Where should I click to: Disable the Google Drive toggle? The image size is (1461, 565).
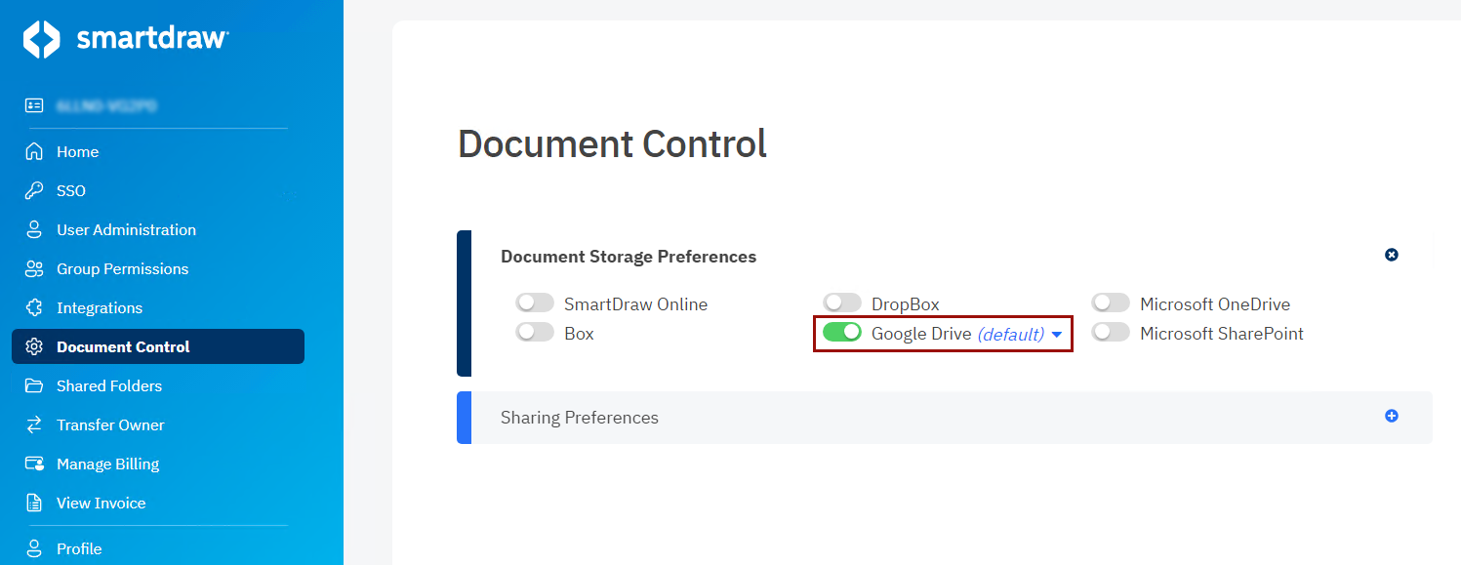coord(842,333)
